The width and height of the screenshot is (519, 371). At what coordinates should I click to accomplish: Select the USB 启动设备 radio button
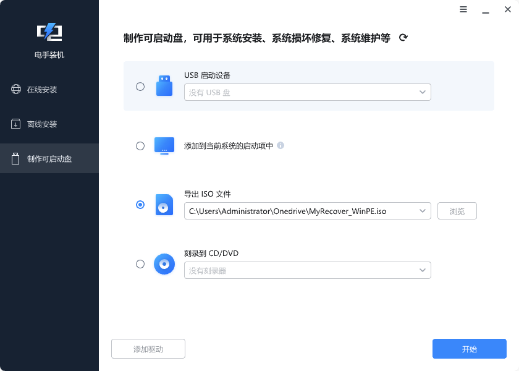tap(140, 86)
